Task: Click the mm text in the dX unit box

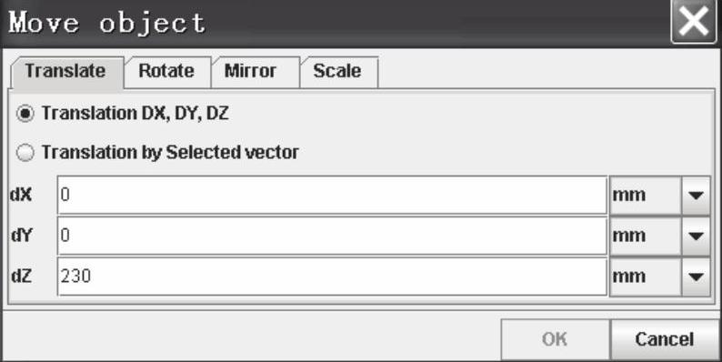Action: pos(628,196)
